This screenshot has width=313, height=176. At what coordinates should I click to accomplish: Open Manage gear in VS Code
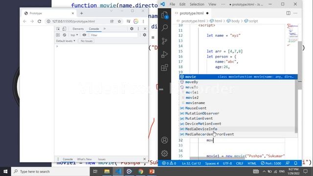(x=164, y=153)
